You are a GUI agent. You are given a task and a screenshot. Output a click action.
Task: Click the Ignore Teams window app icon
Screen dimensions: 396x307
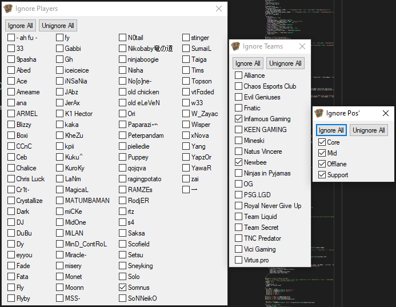point(235,46)
